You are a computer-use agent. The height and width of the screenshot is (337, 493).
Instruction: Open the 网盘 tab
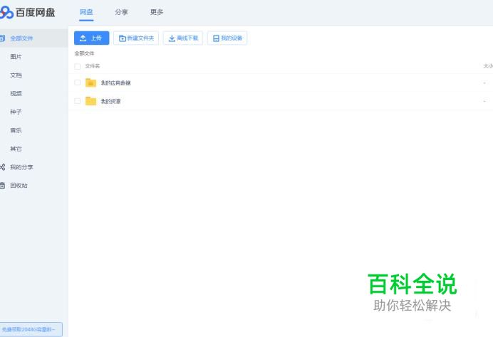86,12
